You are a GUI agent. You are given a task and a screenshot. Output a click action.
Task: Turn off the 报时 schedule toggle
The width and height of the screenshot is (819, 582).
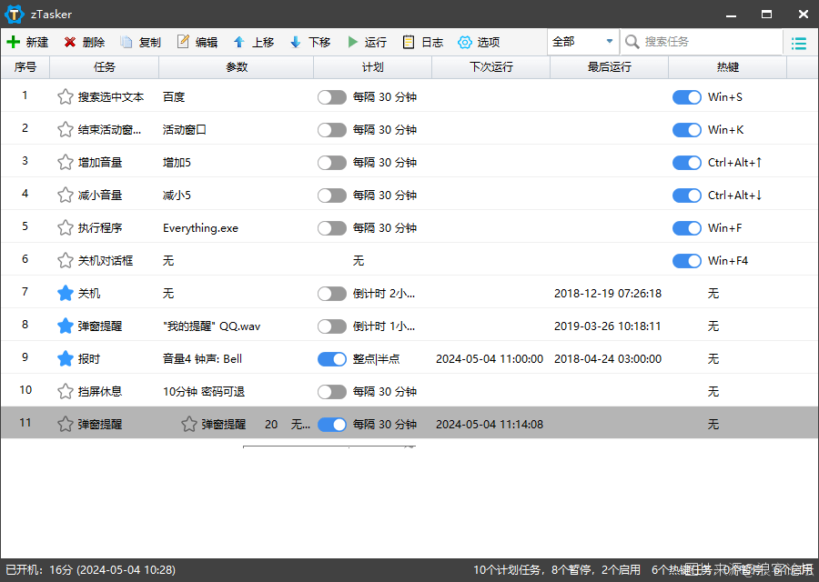pyautogui.click(x=332, y=359)
